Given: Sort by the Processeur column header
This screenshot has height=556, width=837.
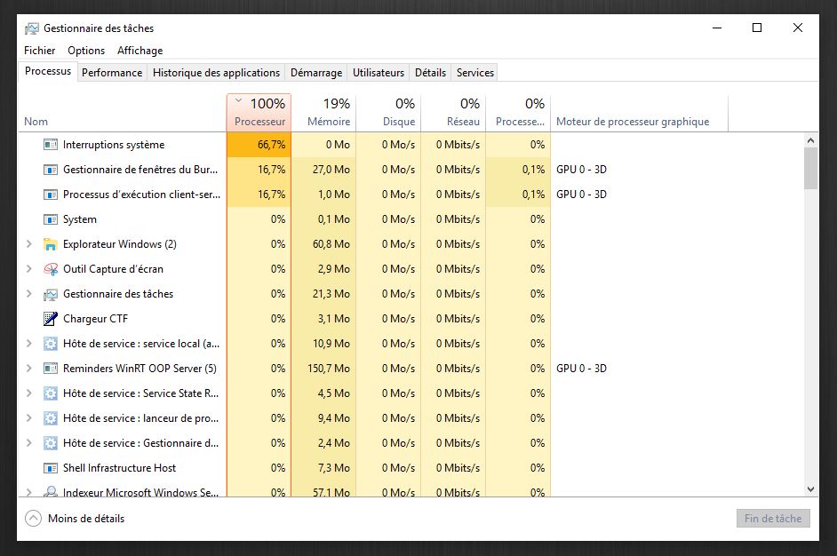Looking at the screenshot, I should 259,113.
